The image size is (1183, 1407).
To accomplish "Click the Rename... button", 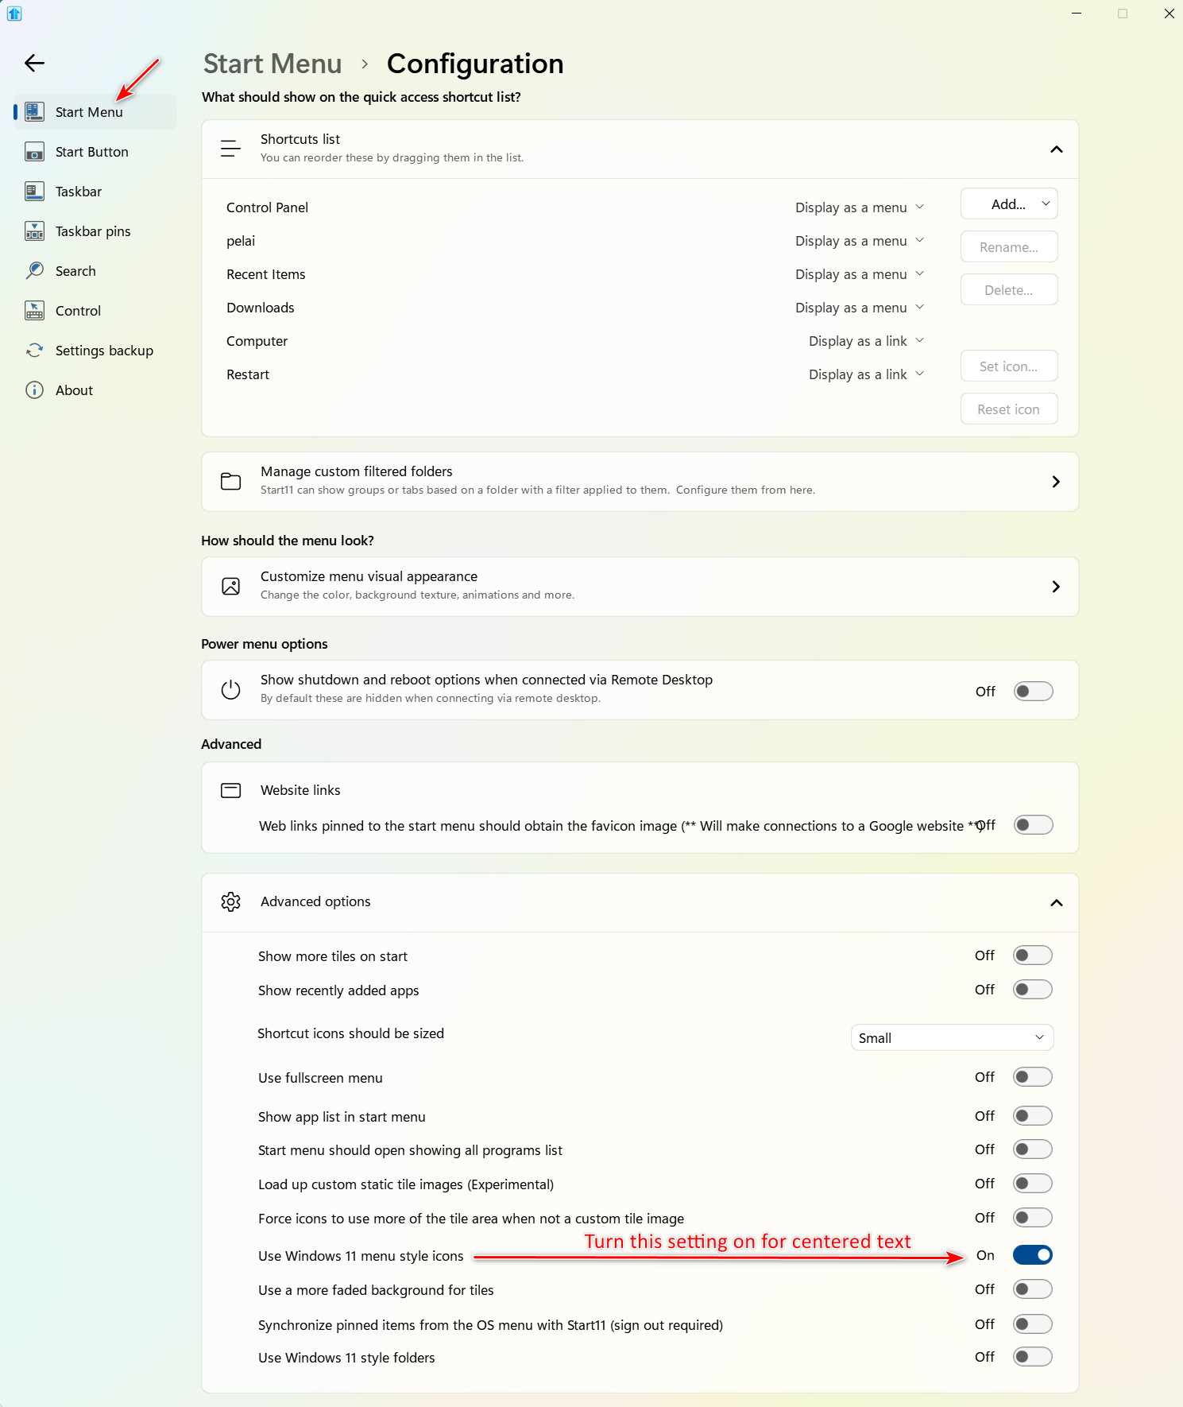I will click(1009, 247).
